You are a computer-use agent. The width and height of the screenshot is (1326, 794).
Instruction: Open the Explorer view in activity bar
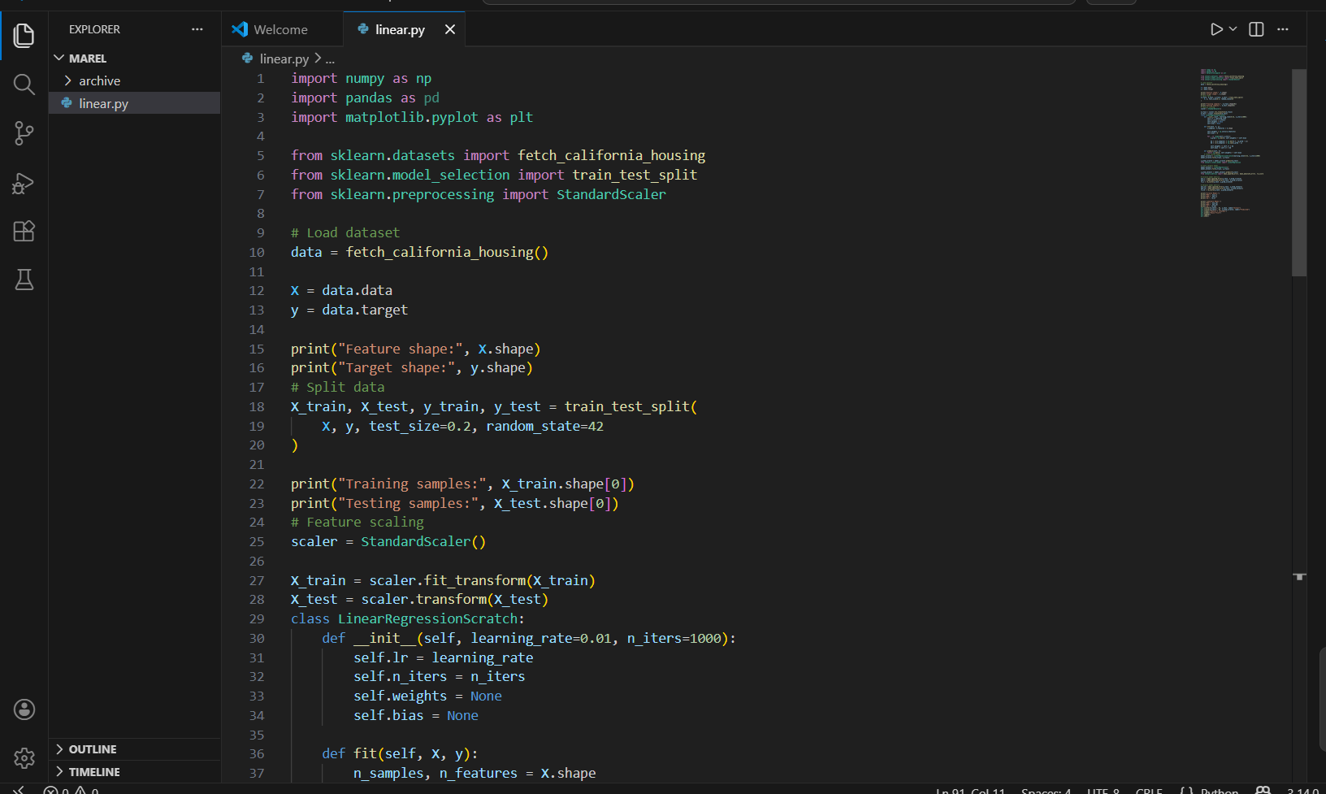pyautogui.click(x=24, y=35)
